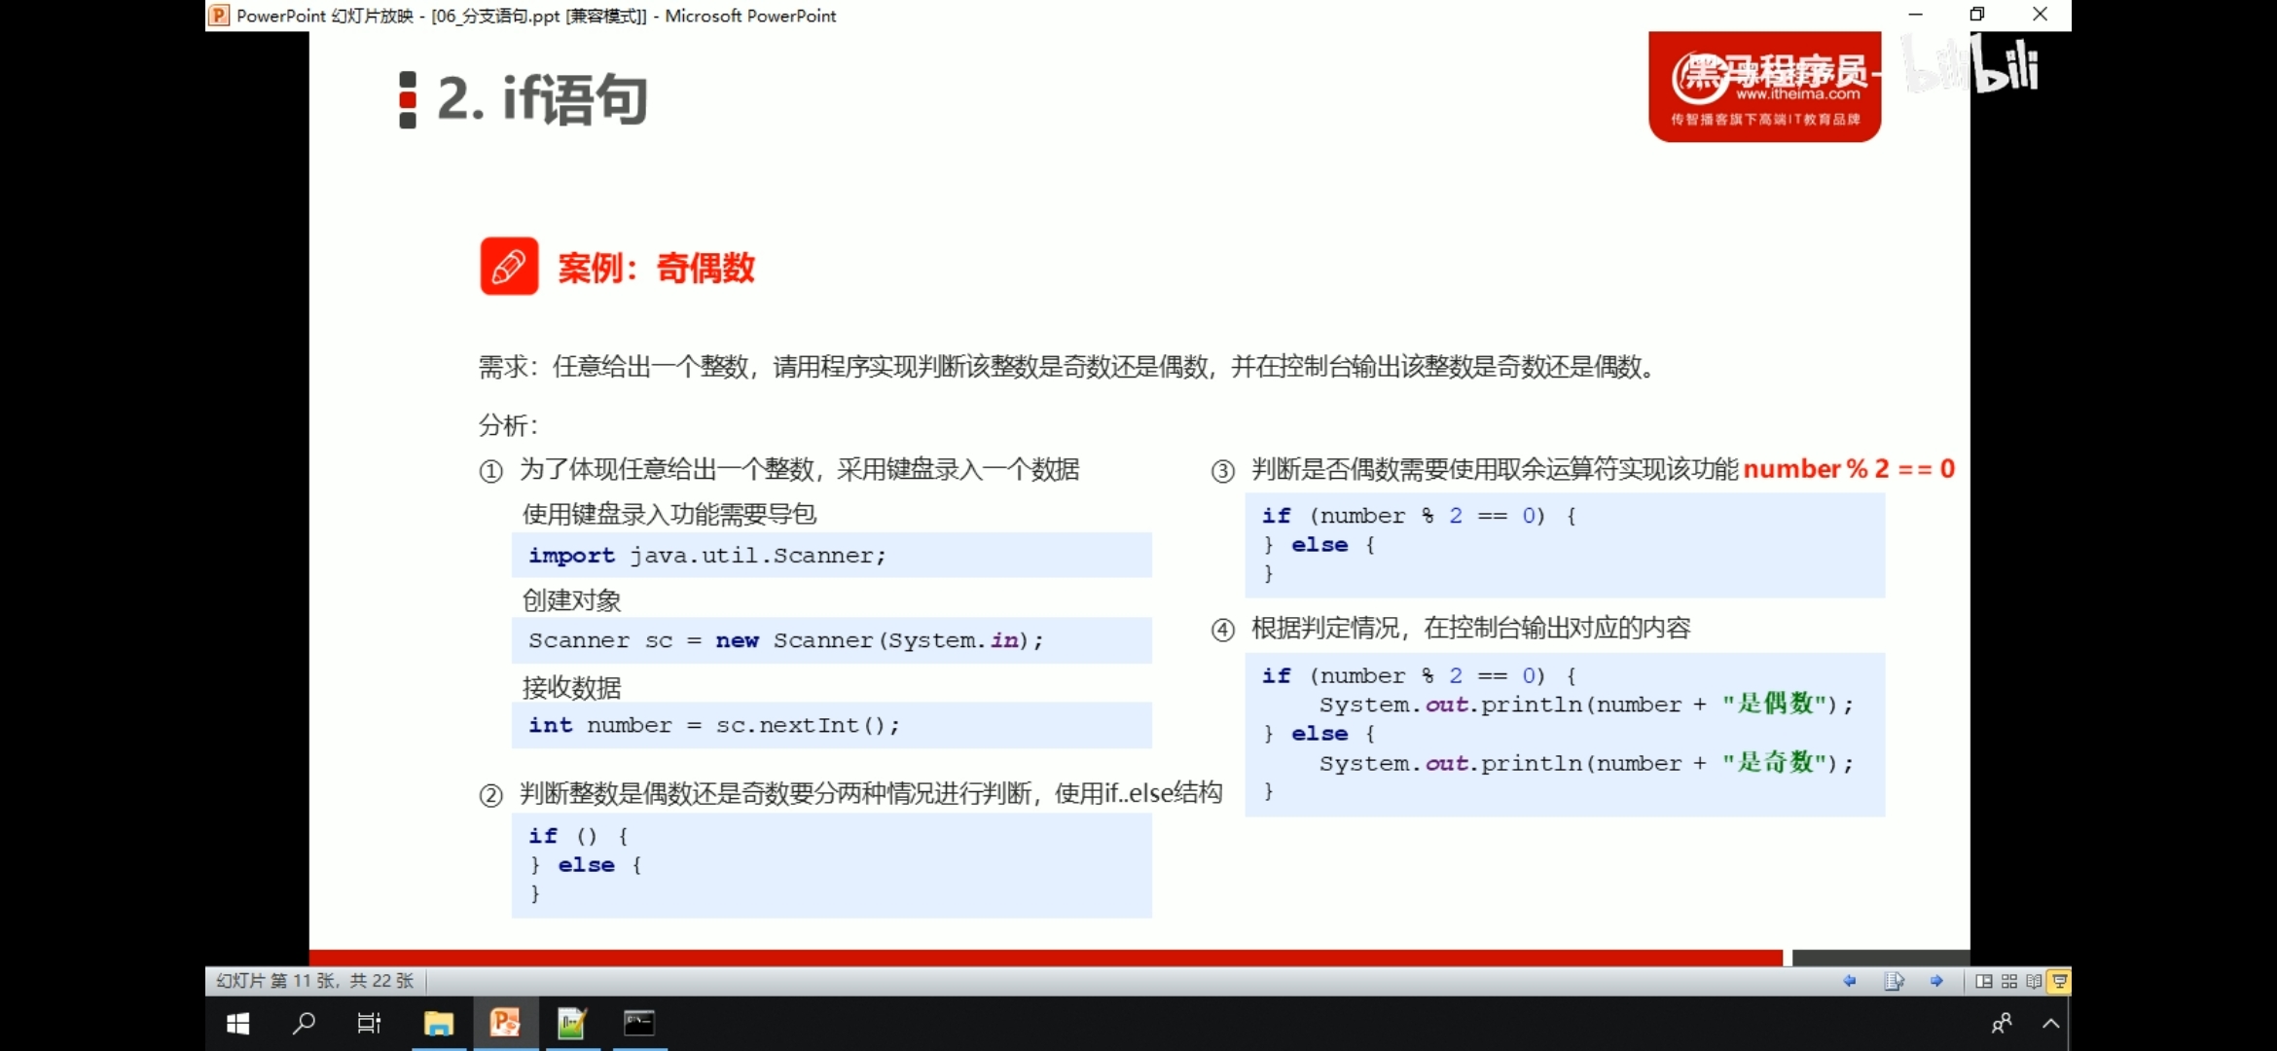The width and height of the screenshot is (2277, 1051).
Task: Click the taskbar search magnifier
Action: (x=304, y=1024)
